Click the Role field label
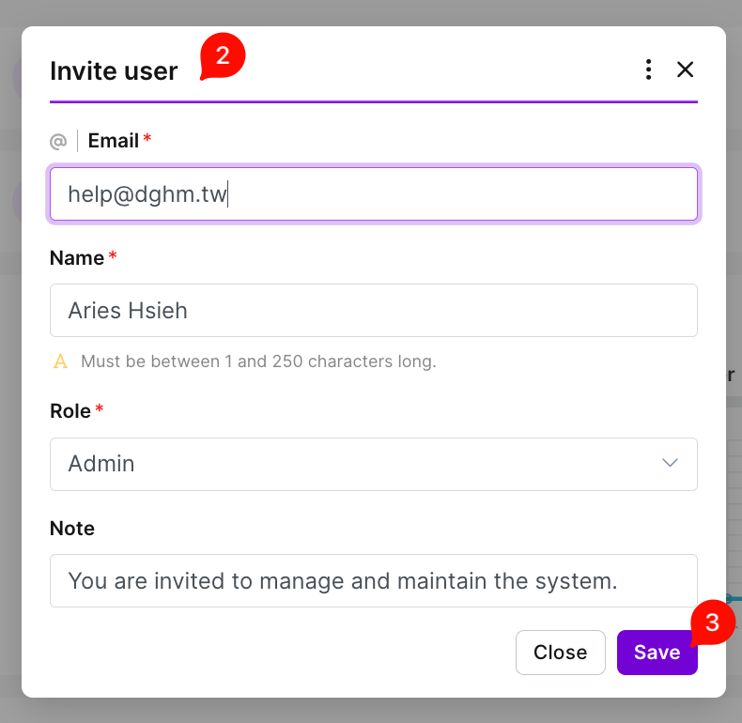The height and width of the screenshot is (723, 742). (x=70, y=411)
